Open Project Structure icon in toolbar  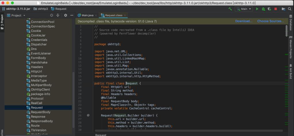[283, 9]
